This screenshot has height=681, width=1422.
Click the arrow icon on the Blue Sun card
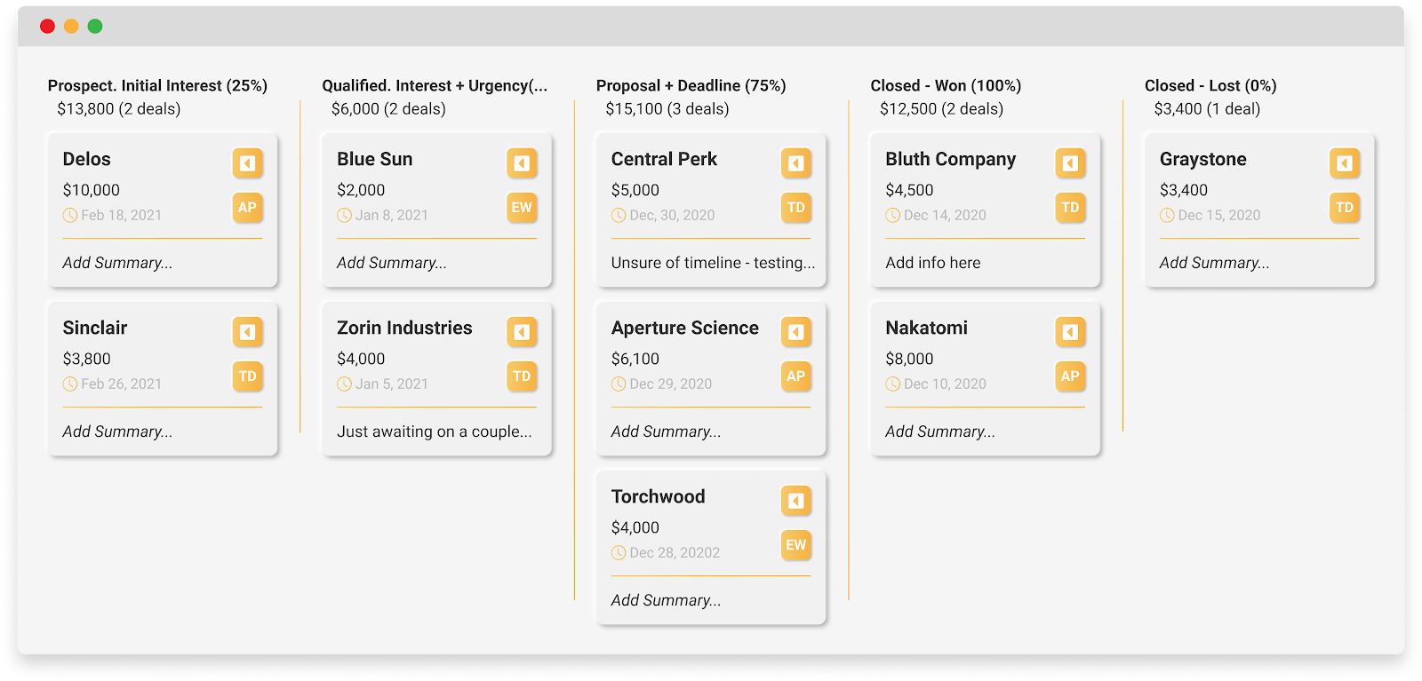(522, 163)
